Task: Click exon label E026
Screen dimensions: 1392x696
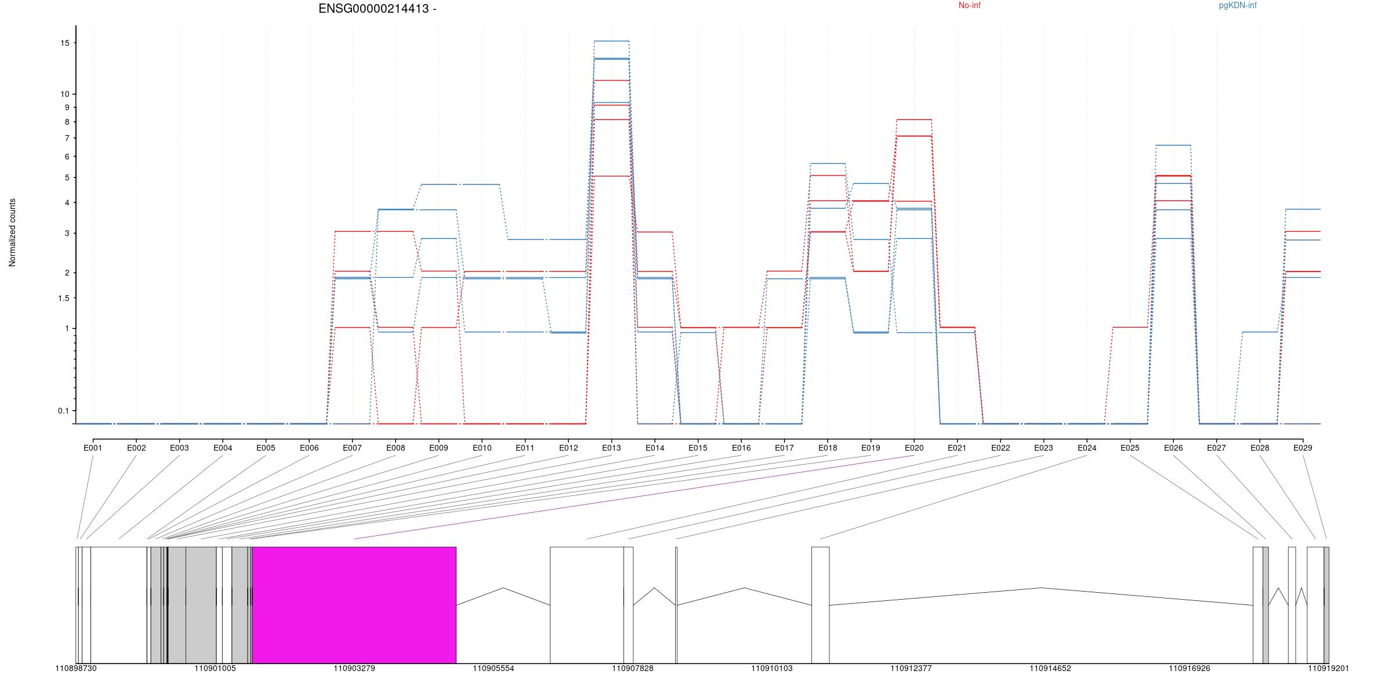Action: (1173, 448)
